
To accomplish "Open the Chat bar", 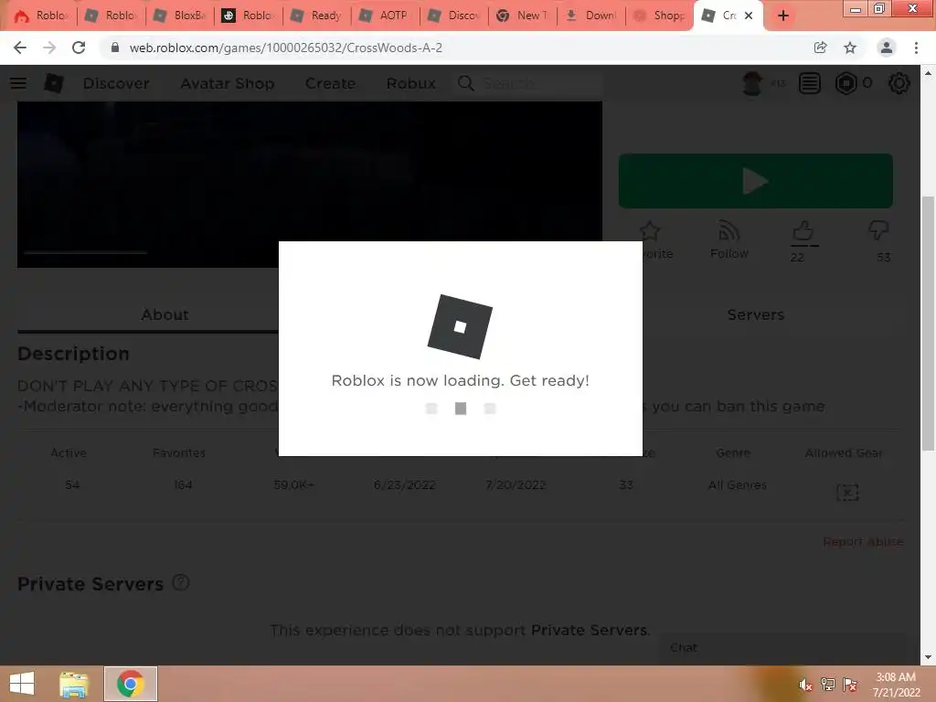I will click(782, 648).
